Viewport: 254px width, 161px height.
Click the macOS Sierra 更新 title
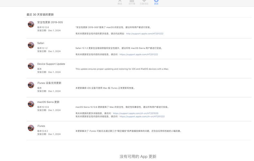coord(48,102)
